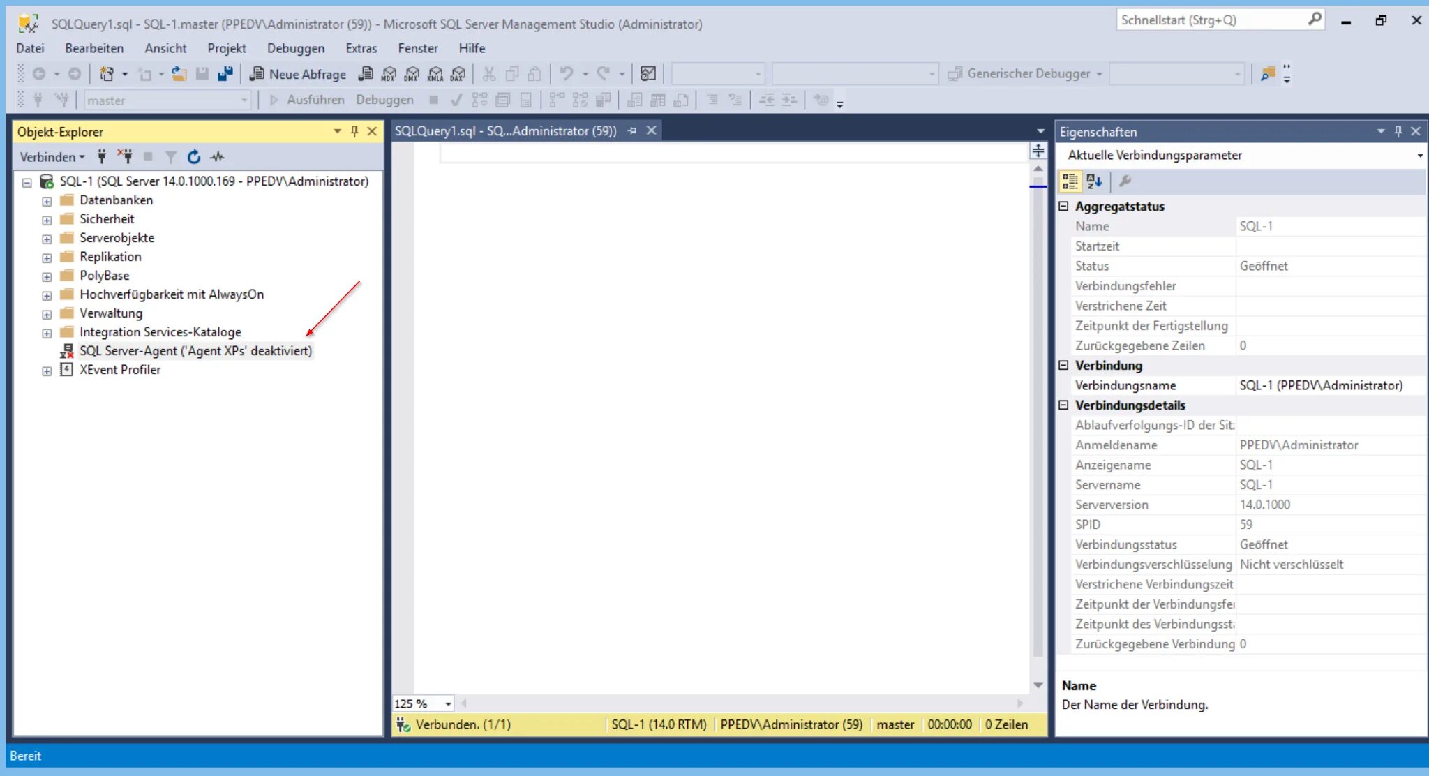Screen dimensions: 1429x776
Task: Pin the SQLQuery1.sql tab
Action: click(x=632, y=131)
